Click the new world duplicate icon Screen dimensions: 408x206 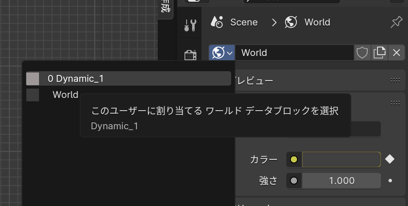click(379, 53)
